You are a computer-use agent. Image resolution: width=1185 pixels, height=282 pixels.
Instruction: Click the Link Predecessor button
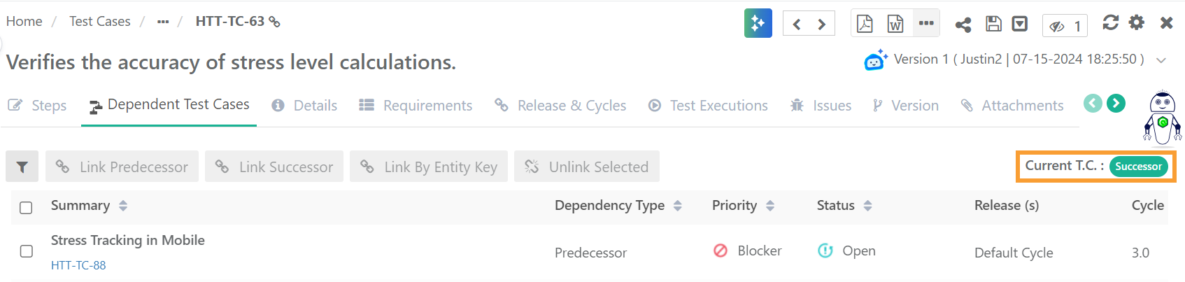(122, 167)
